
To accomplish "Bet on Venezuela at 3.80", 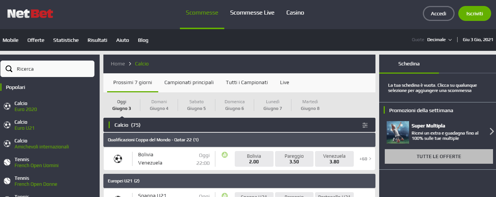I will tap(334, 159).
